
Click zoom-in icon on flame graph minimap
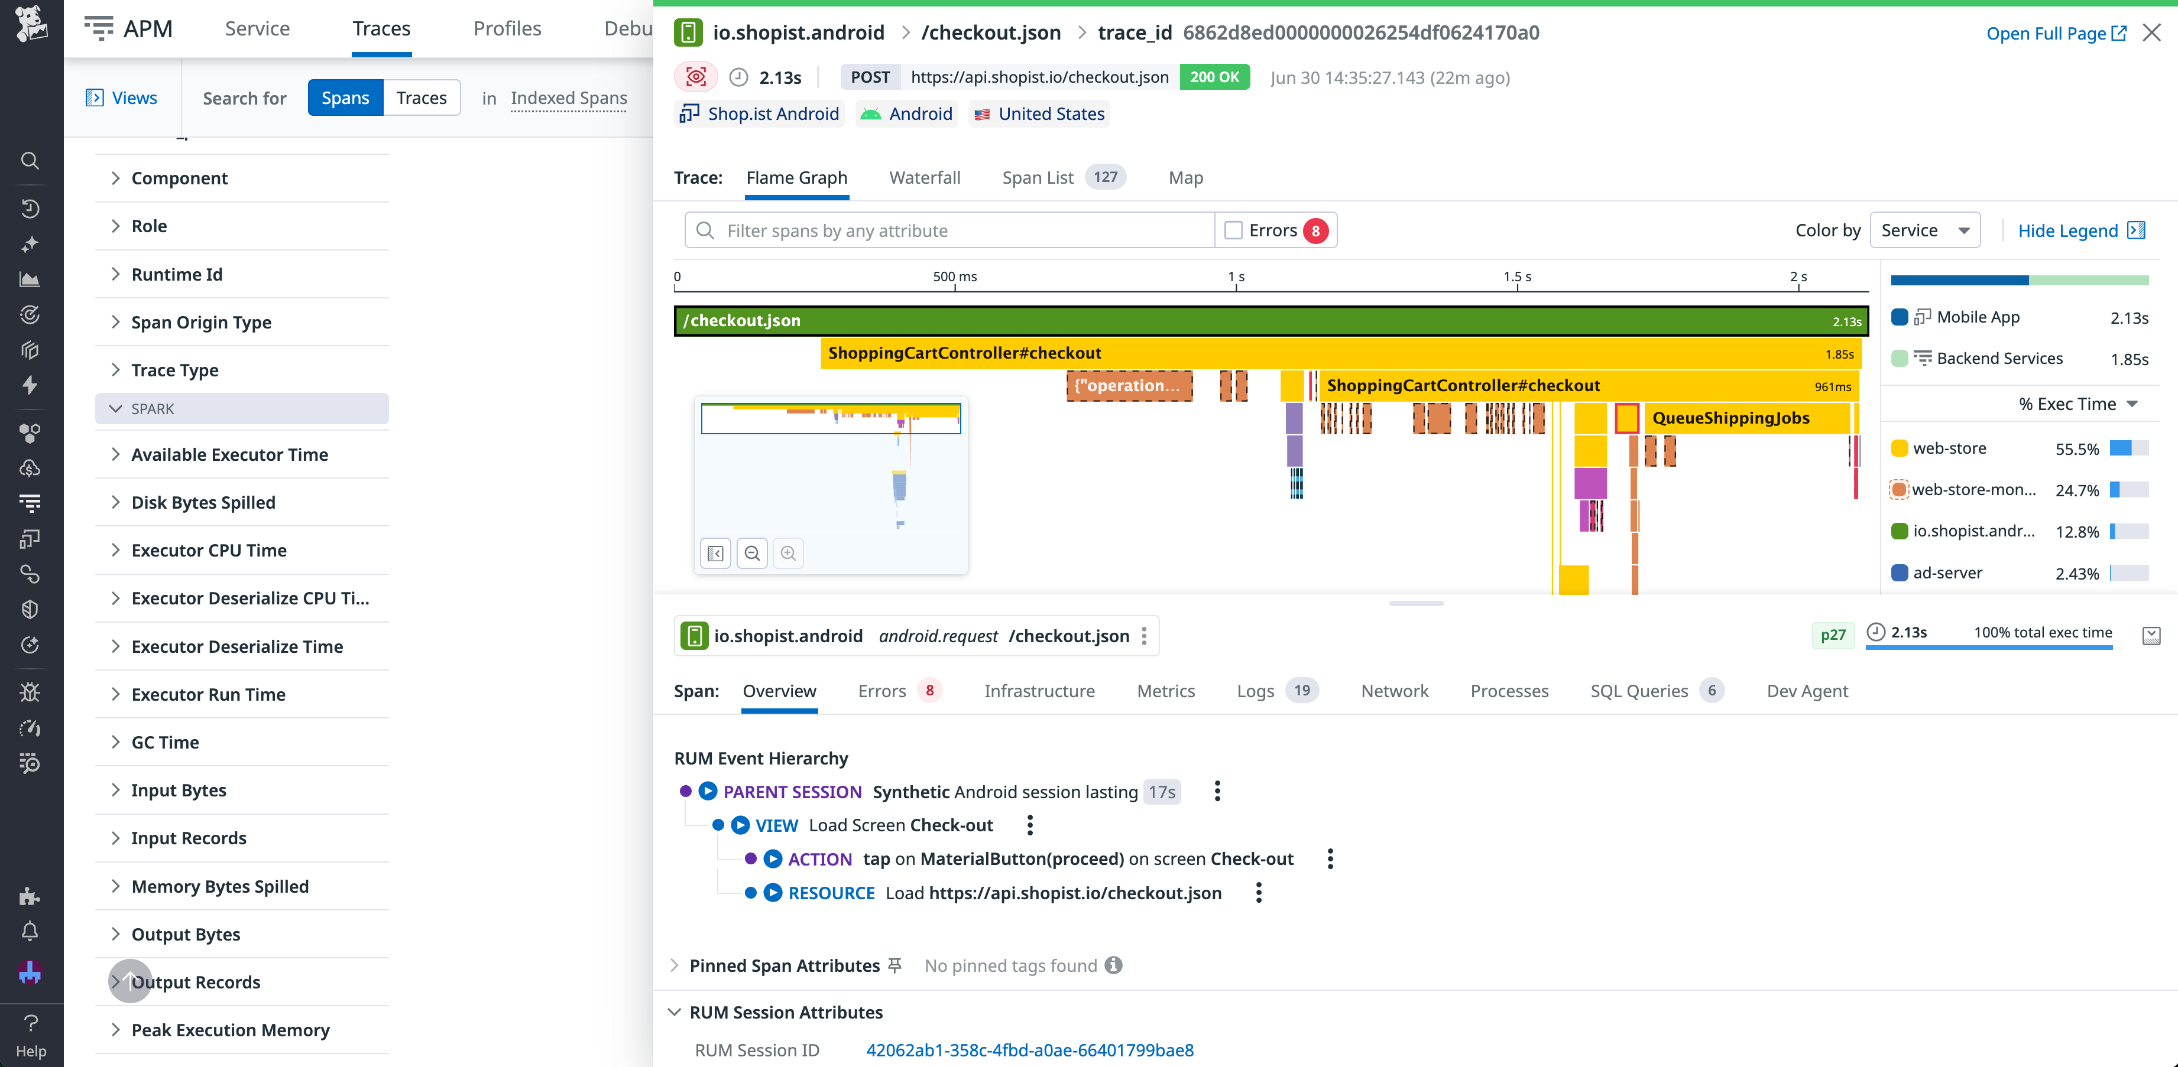click(x=788, y=554)
